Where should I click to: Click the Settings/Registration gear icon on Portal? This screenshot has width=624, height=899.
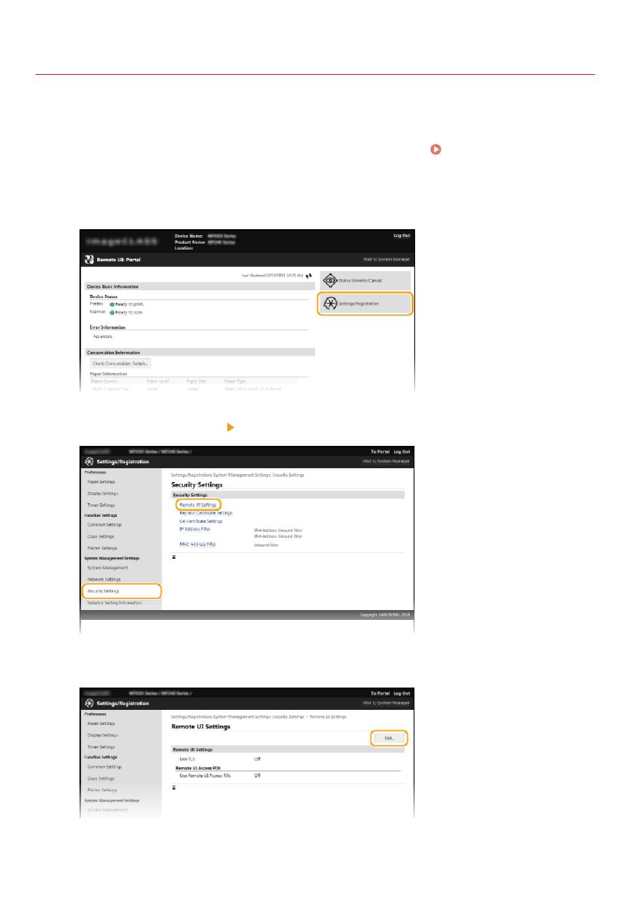[x=330, y=304]
